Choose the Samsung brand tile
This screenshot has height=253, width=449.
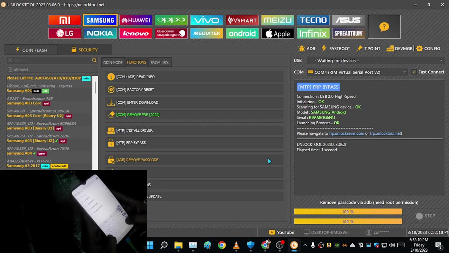100,20
